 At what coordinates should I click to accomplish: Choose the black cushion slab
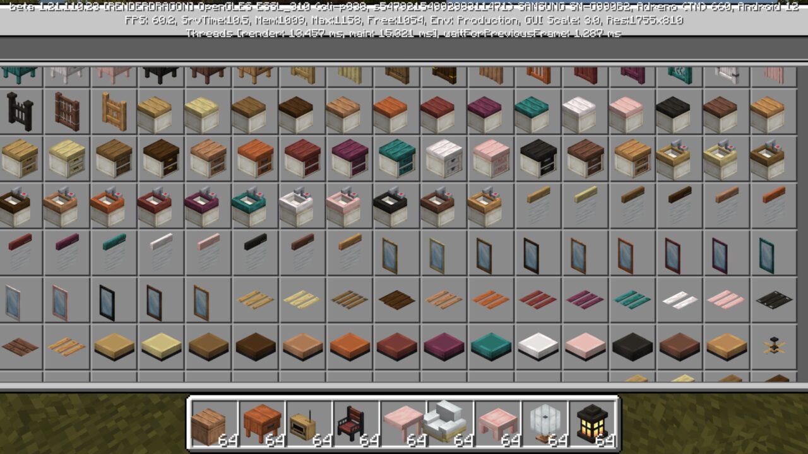coord(633,346)
